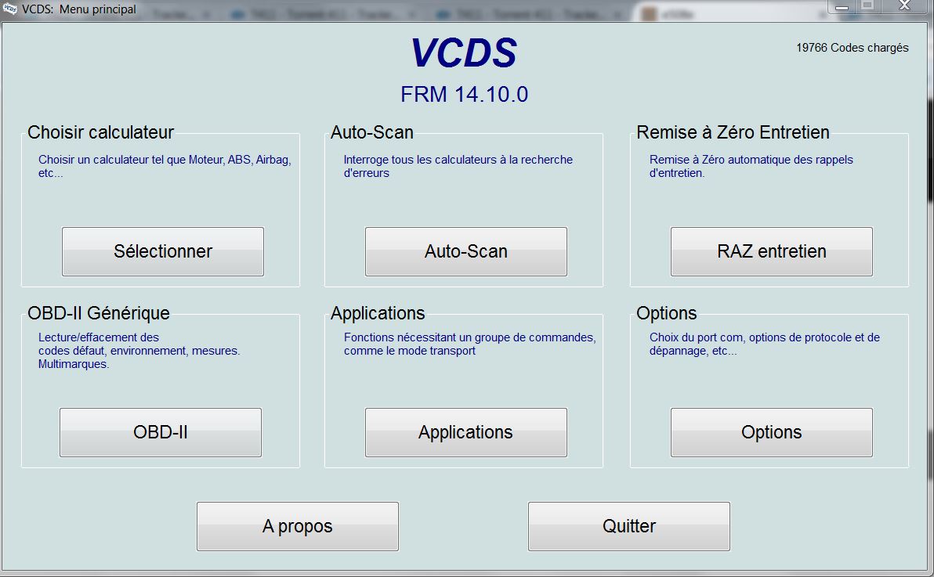Click the 'Remise à Zéro Entretien' heading
Image resolution: width=934 pixels, height=577 pixels.
point(733,132)
